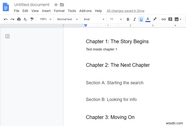186x126 pixels.
Task: Select the Paint format tool
Action: click(32, 19)
